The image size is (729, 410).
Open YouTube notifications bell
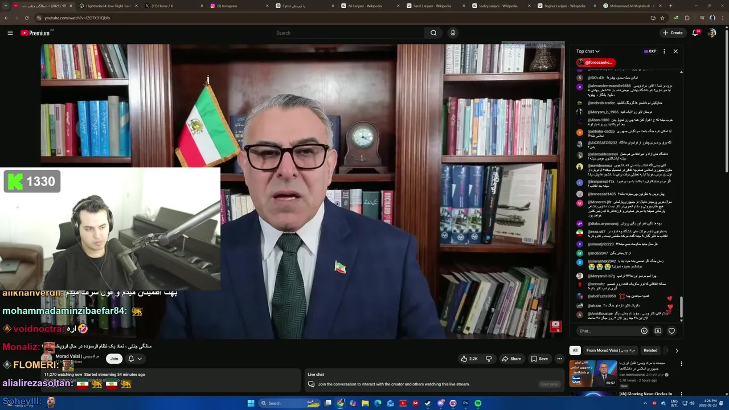click(695, 33)
